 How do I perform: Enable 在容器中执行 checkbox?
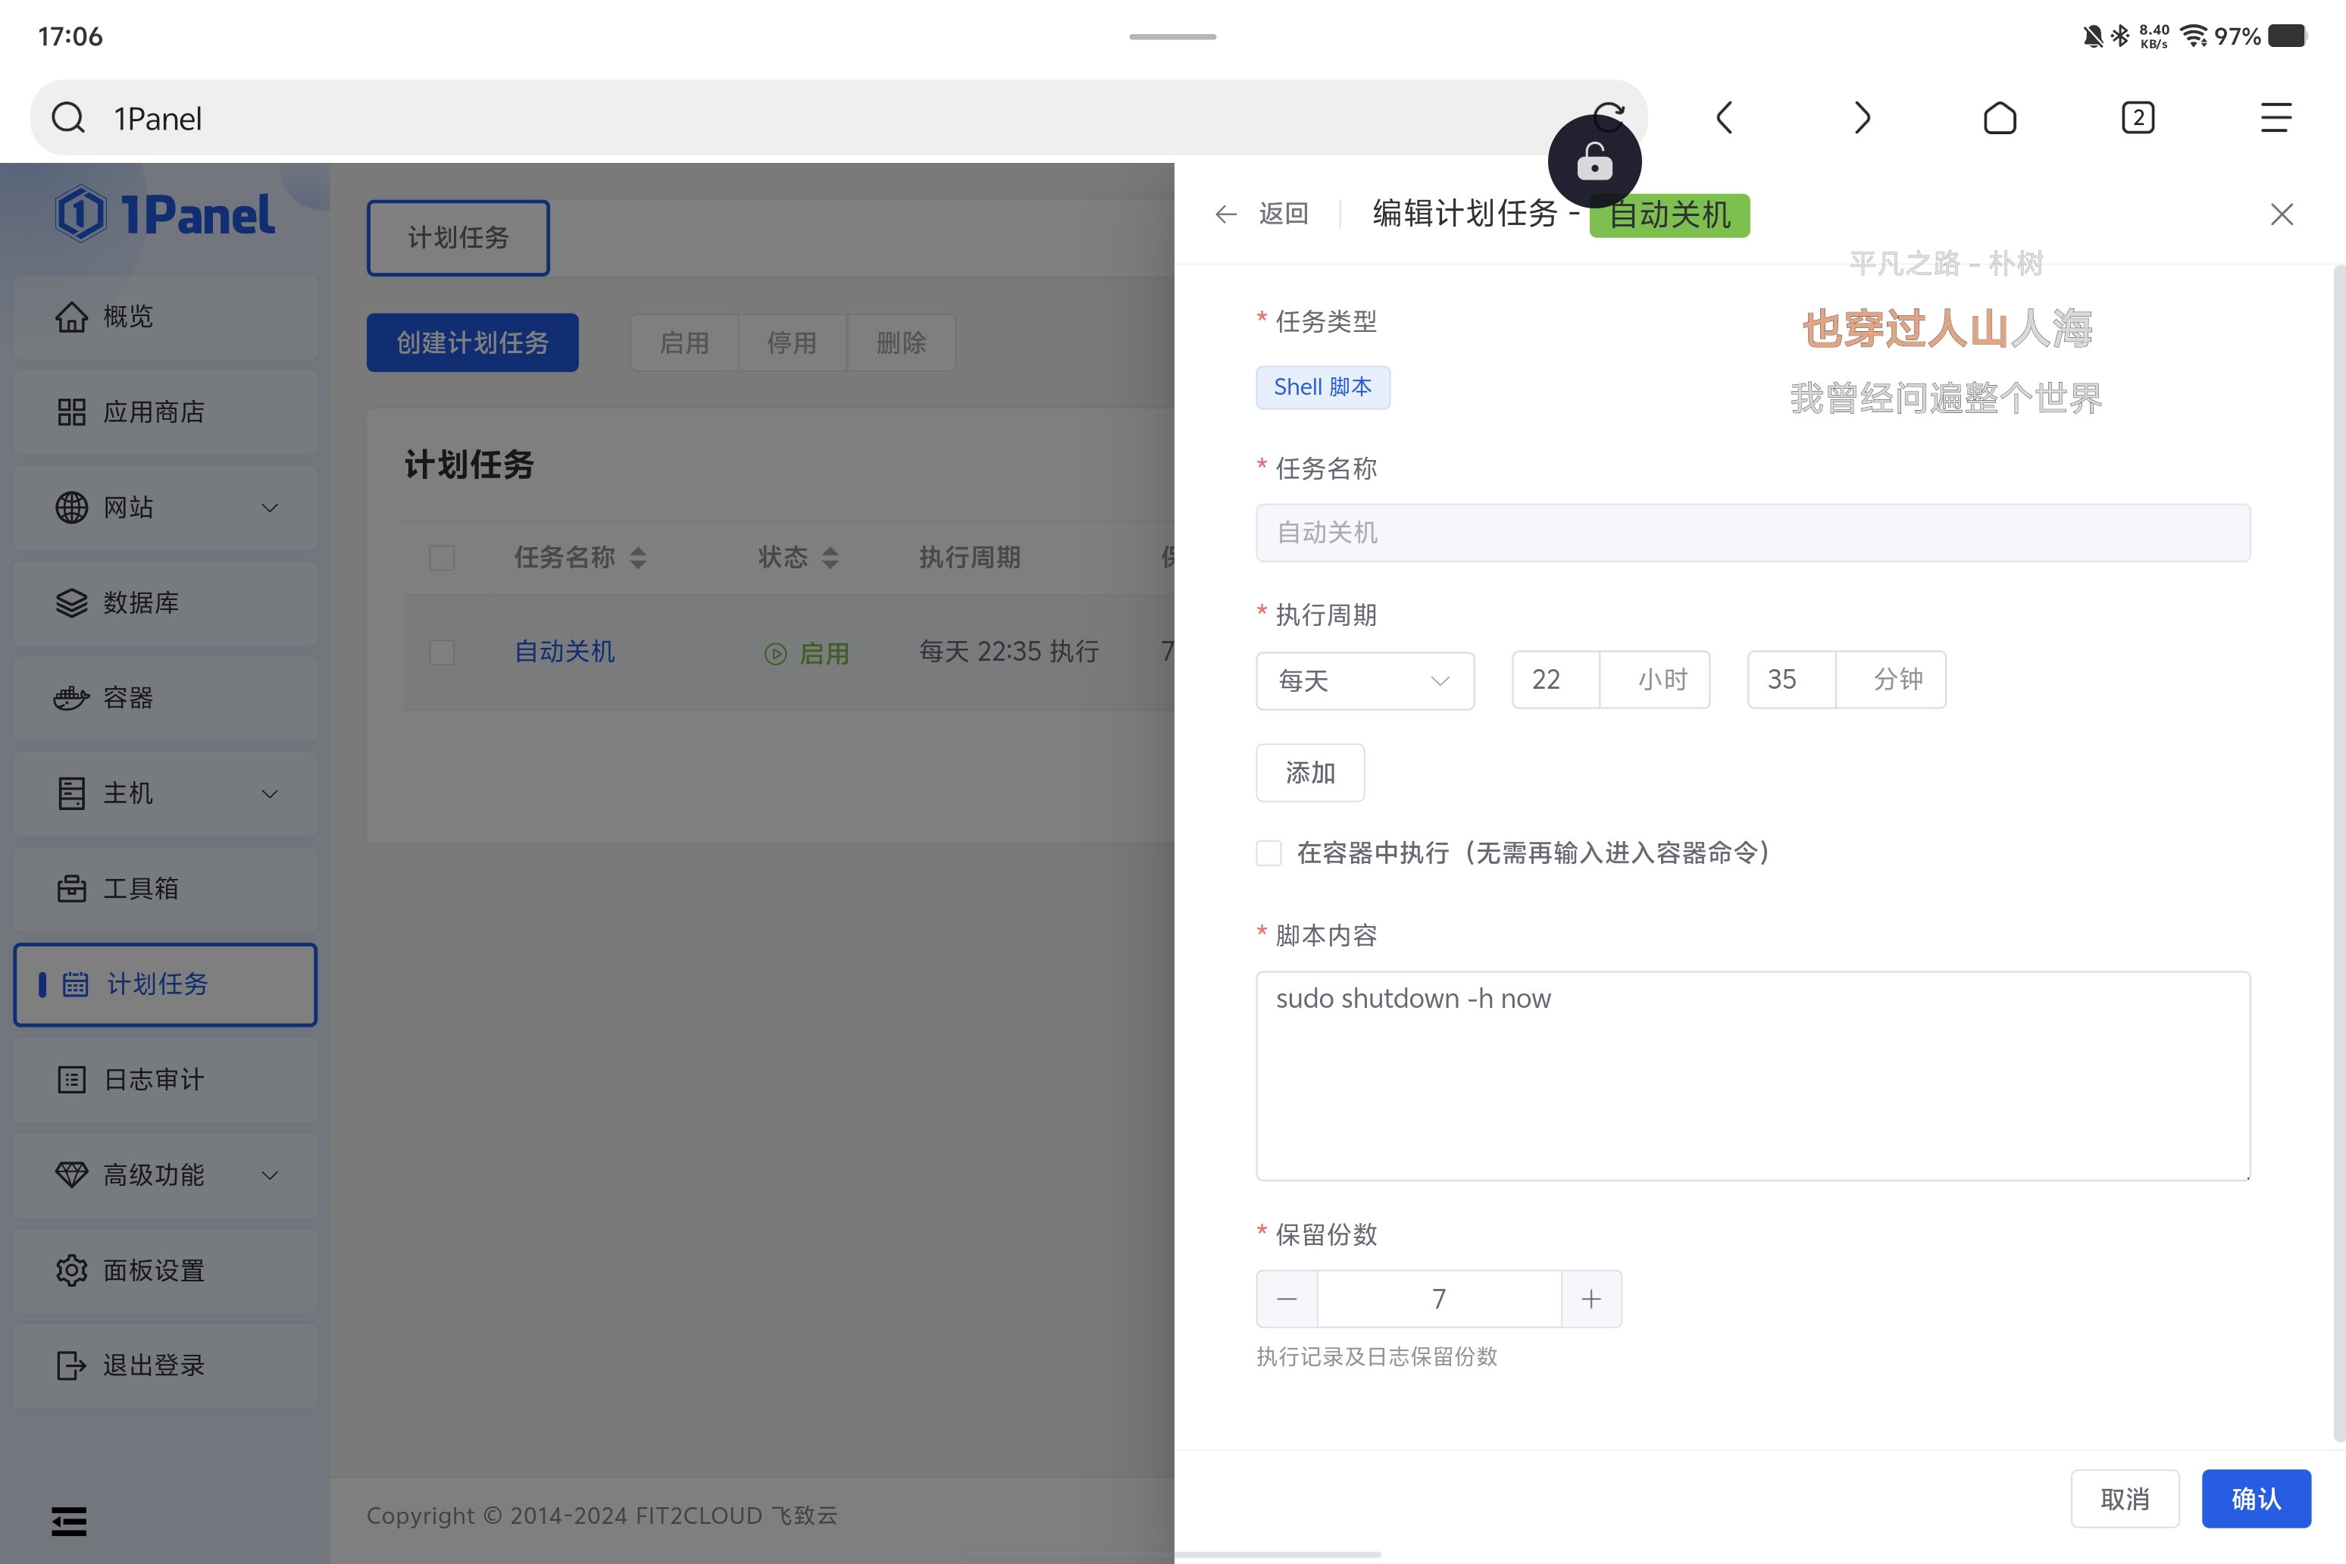click(x=1268, y=852)
